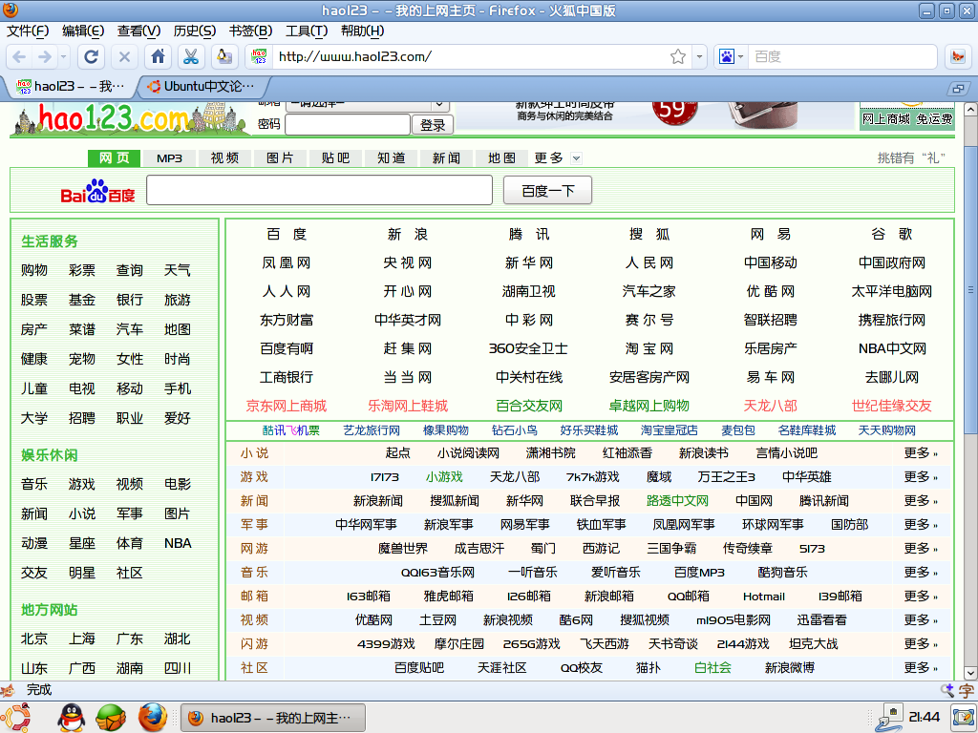Click the hao123 window button in the taskbar
This screenshot has width=978, height=733.
tap(272, 718)
